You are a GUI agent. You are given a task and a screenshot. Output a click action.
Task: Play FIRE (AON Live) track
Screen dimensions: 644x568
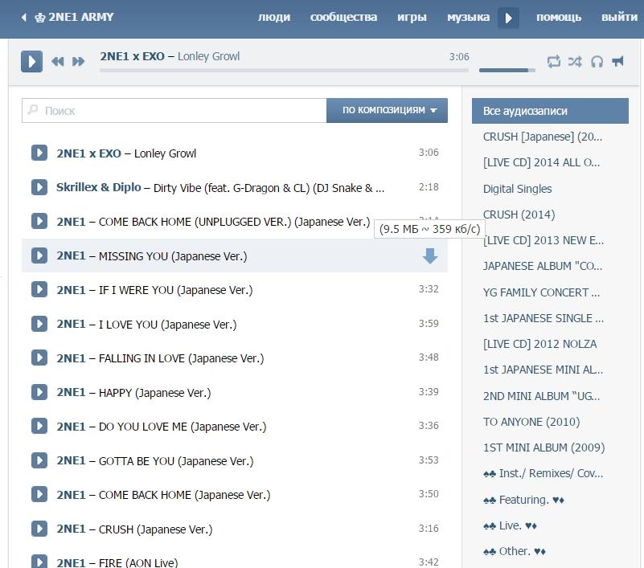[39, 562]
